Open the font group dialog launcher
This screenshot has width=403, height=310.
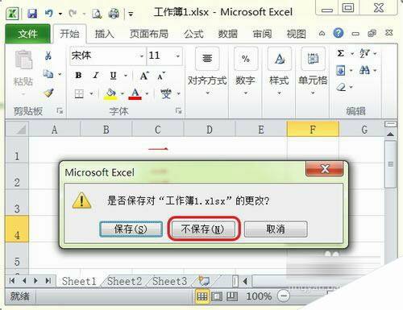pyautogui.click(x=178, y=110)
